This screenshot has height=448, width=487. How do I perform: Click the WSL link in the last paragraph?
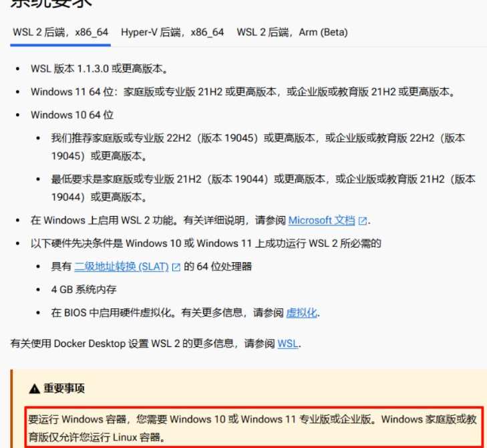(x=288, y=344)
